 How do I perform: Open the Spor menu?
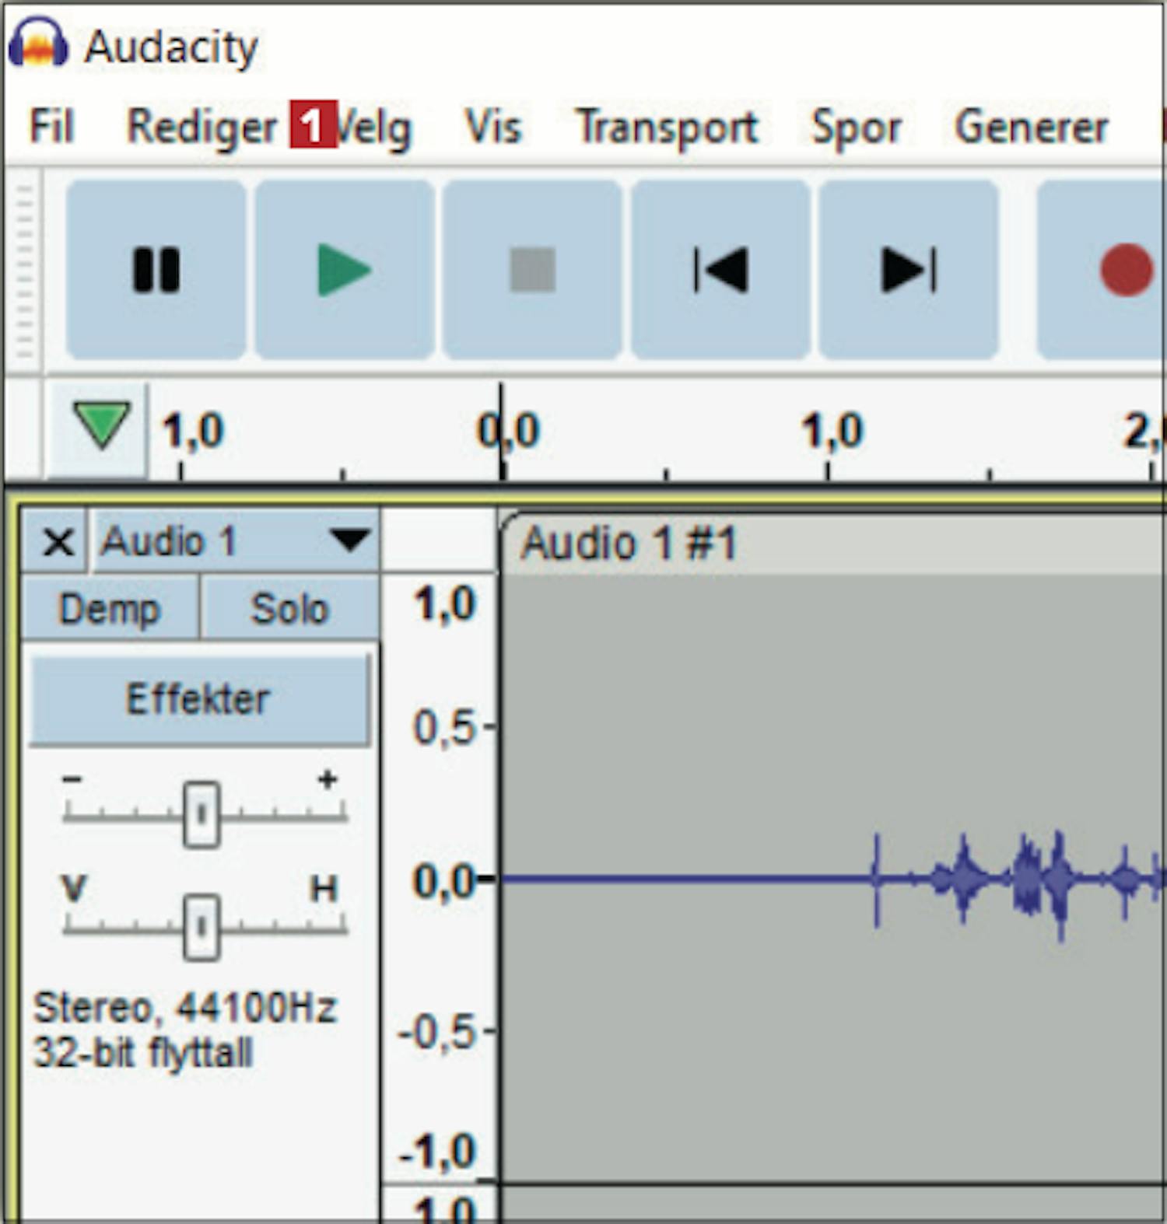point(857,127)
